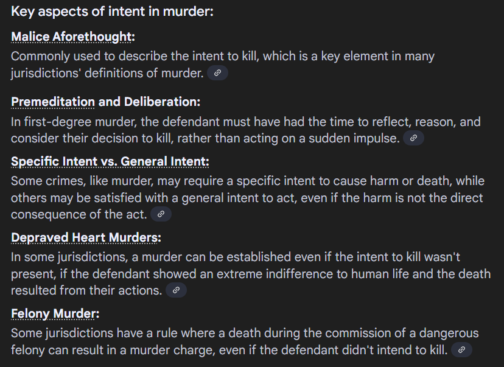Click the paragraph starting 'In some jurisdictions, a murder'
The image size is (504, 367).
click(251, 274)
